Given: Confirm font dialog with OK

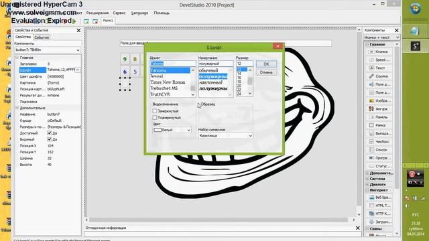Looking at the screenshot, I should pos(266,64).
